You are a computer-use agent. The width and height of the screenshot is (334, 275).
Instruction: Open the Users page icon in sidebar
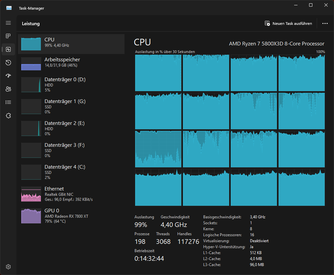pyautogui.click(x=8, y=89)
